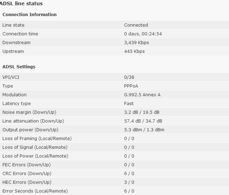Viewport: 229px width, 195px height.
Task: Click the Noise margin (Down/Up) label
Action: click(x=29, y=112)
